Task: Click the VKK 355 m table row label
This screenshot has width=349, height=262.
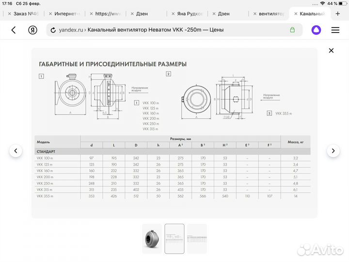Action: (45, 196)
